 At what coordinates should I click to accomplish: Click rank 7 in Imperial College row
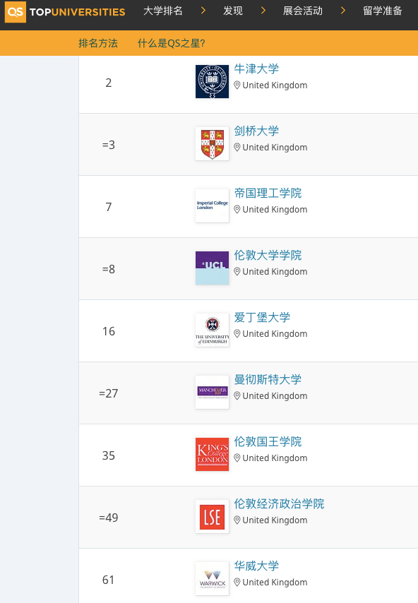pyautogui.click(x=109, y=207)
